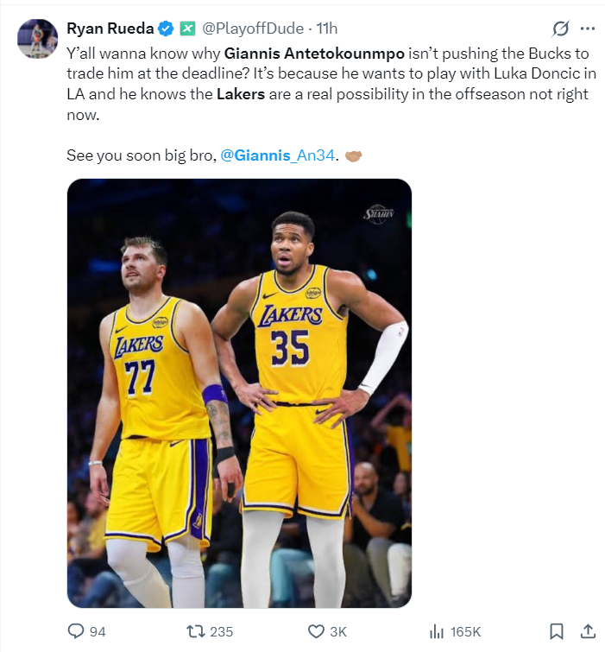Click the 11h timestamp
This screenshot has width=605, height=652.
pos(325,28)
